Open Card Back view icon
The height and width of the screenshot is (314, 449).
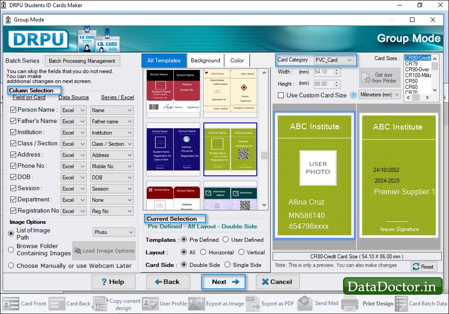57,303
